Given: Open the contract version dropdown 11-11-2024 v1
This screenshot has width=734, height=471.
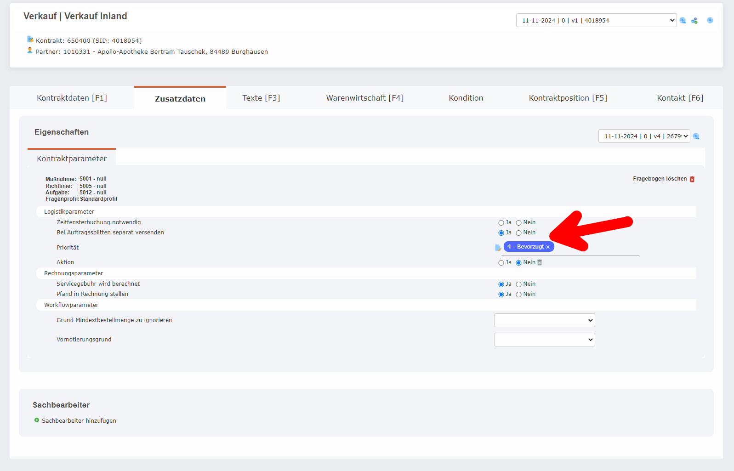Looking at the screenshot, I should [596, 21].
